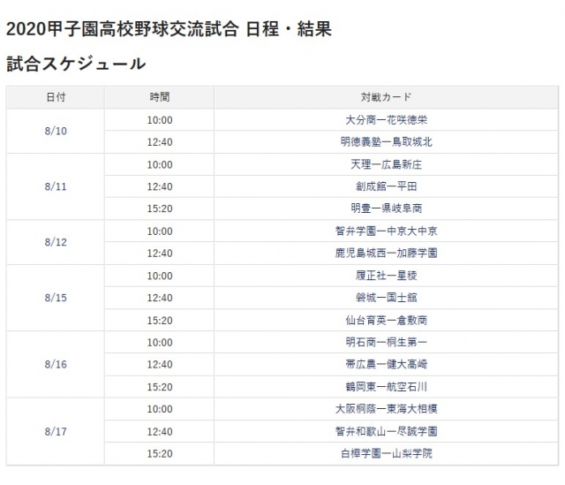This screenshot has height=485, width=565.
Task: Select the 8/10 date cell
Action: tap(55, 131)
